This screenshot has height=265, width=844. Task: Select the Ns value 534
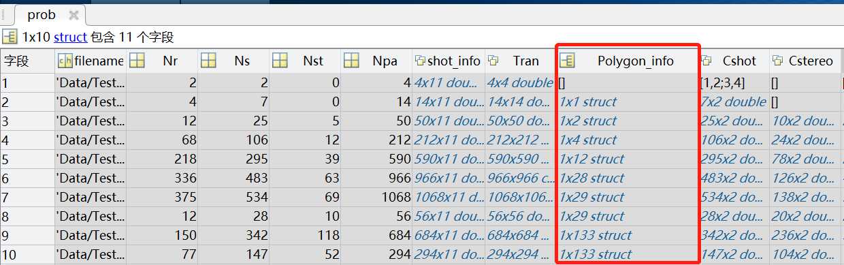click(233, 197)
